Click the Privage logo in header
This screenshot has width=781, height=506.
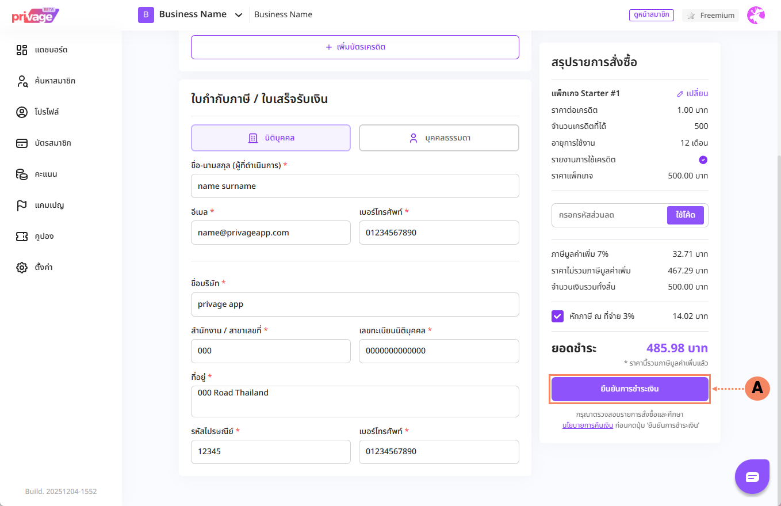36,15
